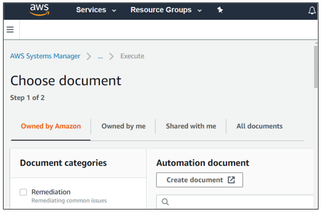Viewport: 322px width, 213px height.
Task: Expand the collapsed breadcrumb ellipsis
Action: (x=100, y=57)
